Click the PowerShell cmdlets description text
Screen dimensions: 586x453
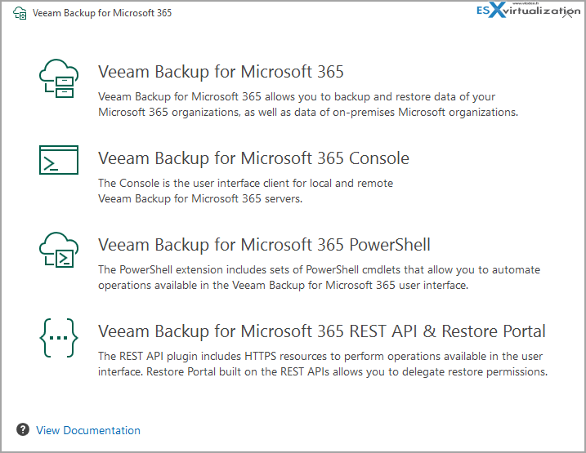tap(320, 278)
